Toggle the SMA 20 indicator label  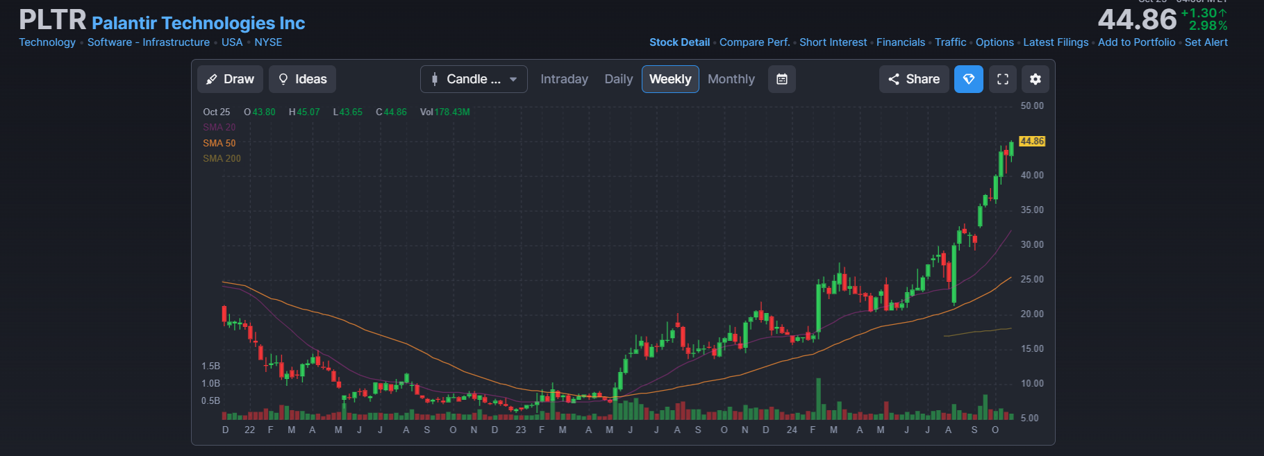219,127
